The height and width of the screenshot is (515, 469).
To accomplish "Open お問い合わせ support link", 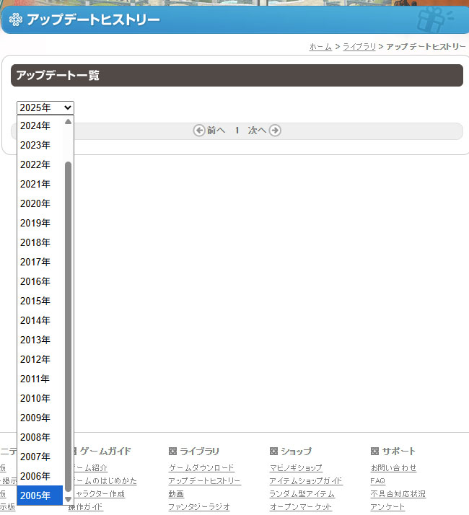I will click(393, 467).
